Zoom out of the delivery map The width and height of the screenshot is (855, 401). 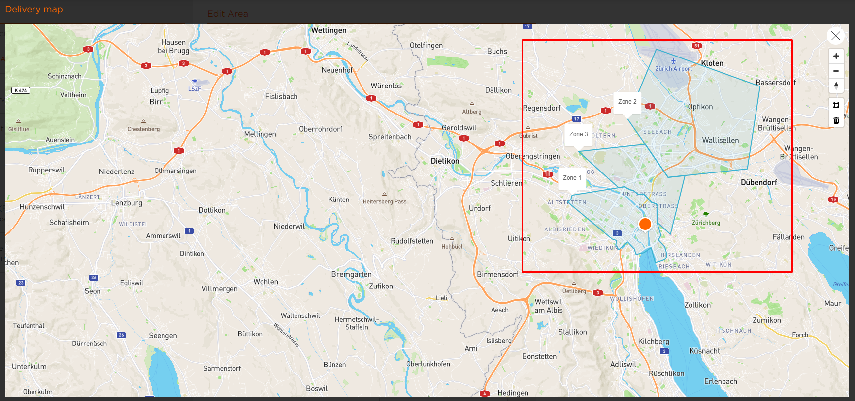point(836,71)
